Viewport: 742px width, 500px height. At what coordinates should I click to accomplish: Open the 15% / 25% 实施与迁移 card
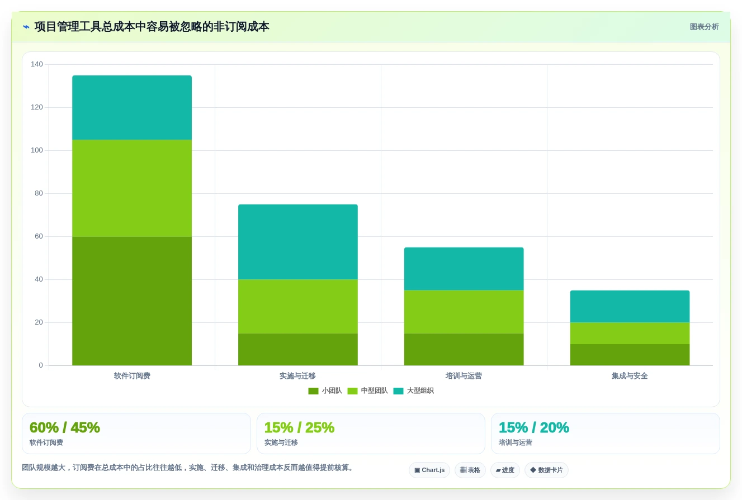coord(371,434)
